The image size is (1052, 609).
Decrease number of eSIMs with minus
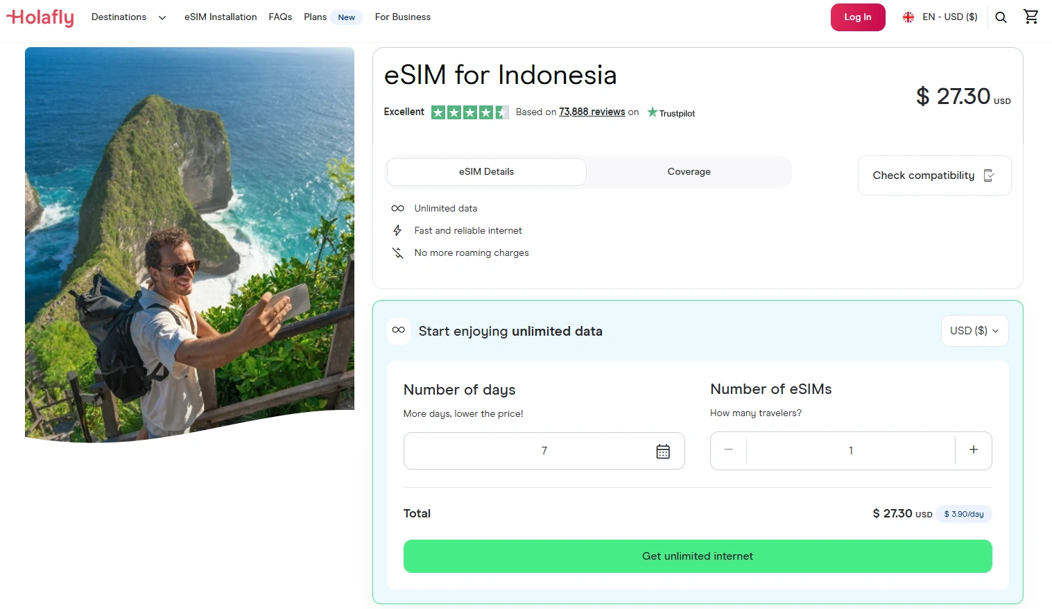coord(728,450)
